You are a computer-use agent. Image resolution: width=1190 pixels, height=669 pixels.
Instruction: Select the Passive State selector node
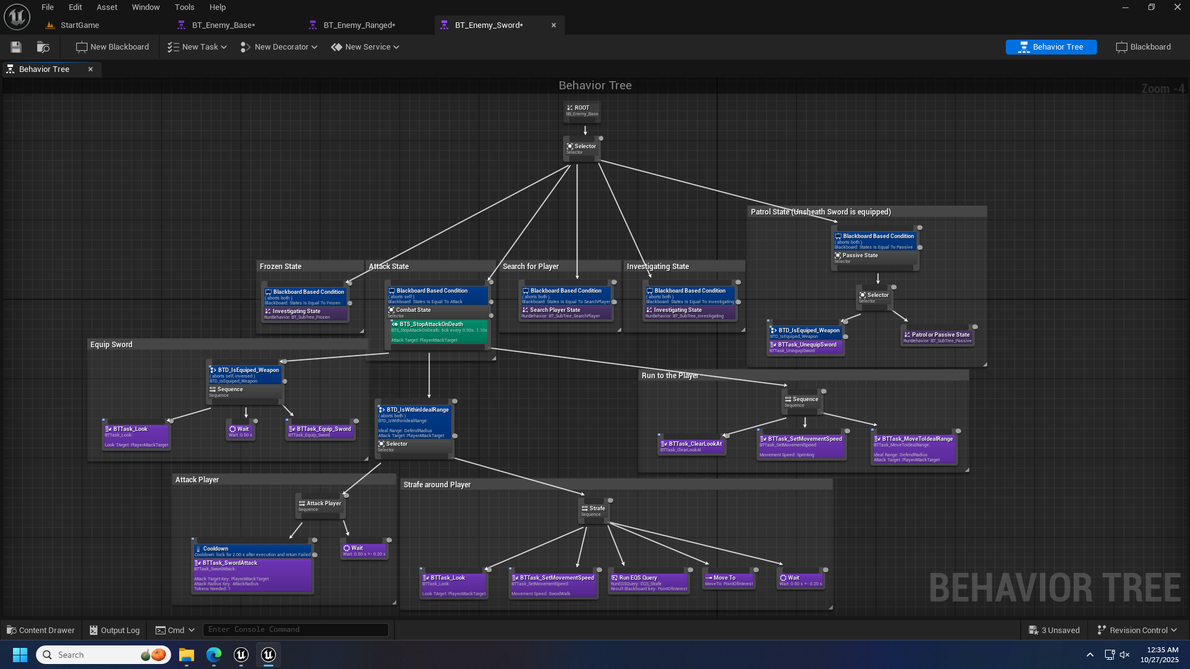pyautogui.click(x=874, y=258)
